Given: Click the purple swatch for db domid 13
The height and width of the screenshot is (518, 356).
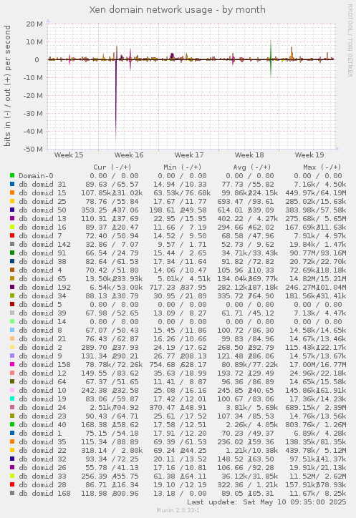Looking at the screenshot, I should coord(12,219).
